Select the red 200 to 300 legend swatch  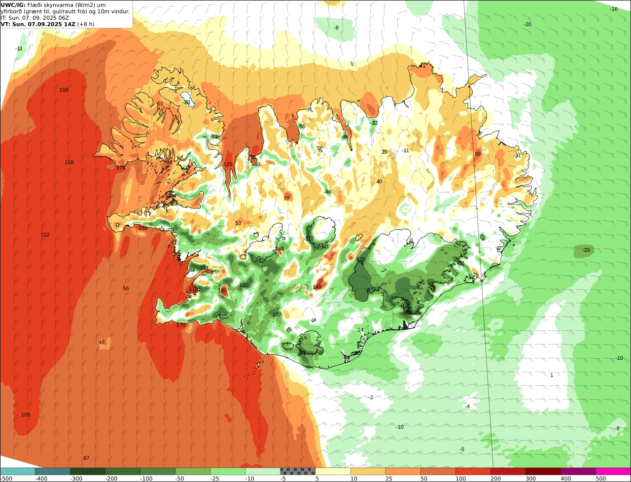point(508,471)
